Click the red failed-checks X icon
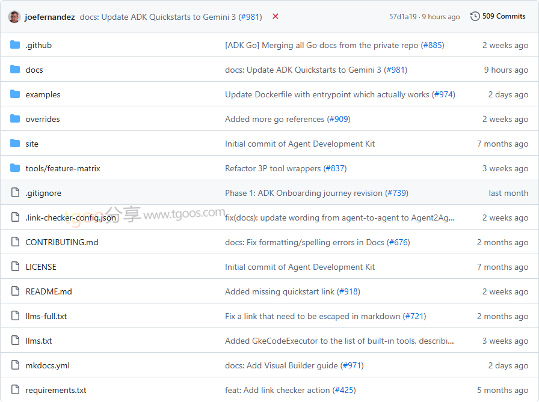The width and height of the screenshot is (539, 402). (x=276, y=16)
